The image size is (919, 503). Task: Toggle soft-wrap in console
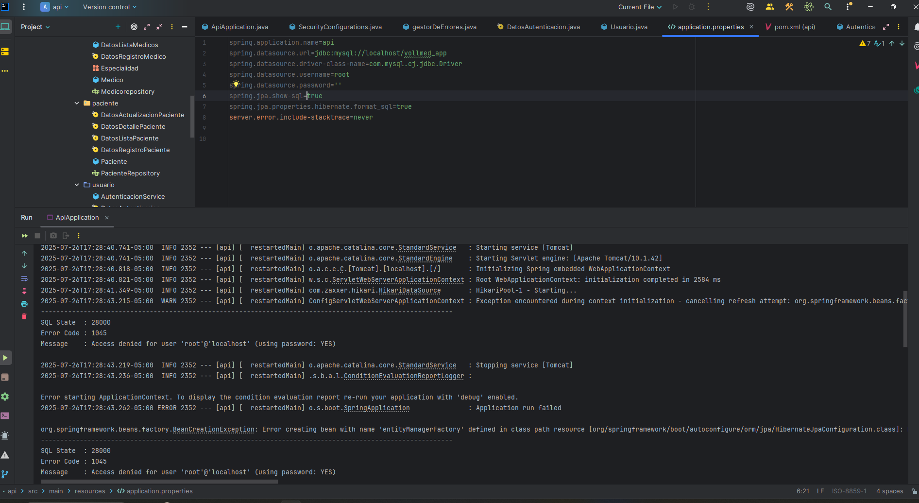click(x=24, y=278)
